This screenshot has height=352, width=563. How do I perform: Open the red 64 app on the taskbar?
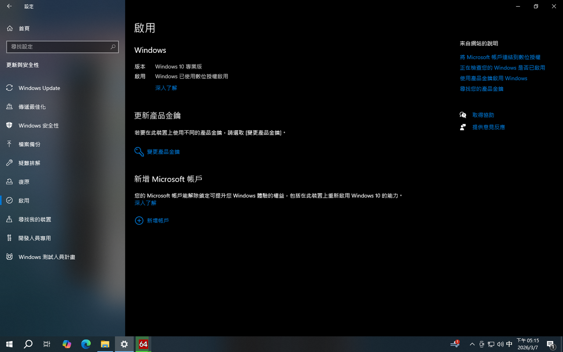point(143,344)
